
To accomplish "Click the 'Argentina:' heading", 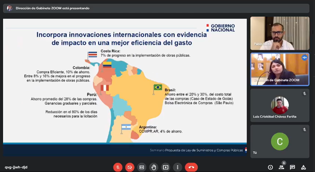I will coord(148,127).
